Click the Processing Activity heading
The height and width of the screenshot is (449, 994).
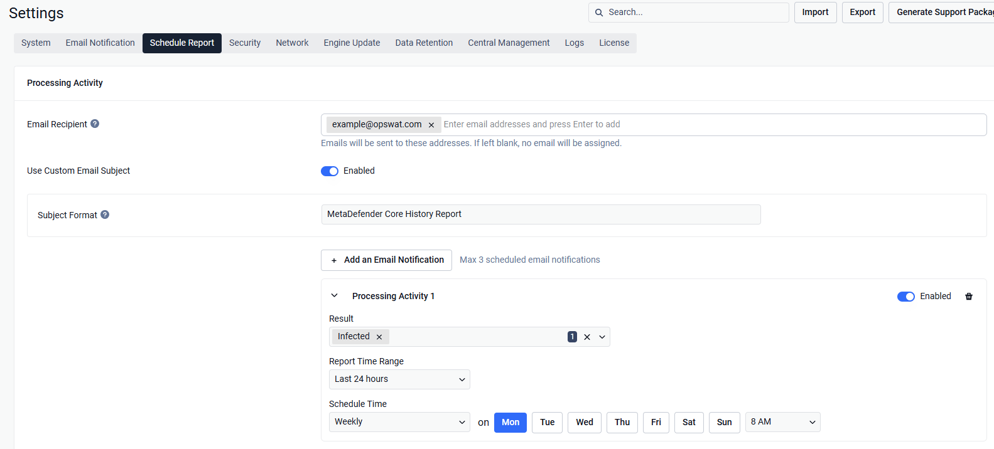65,83
